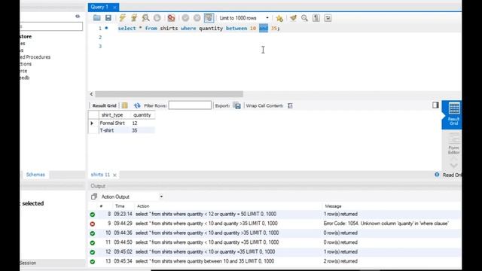Toggle sidebar refresh/expand icon at top
The height and width of the screenshot is (271, 482).
pos(78,17)
